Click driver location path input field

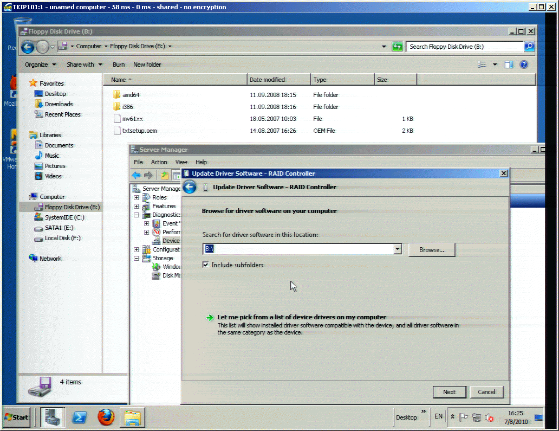point(298,249)
